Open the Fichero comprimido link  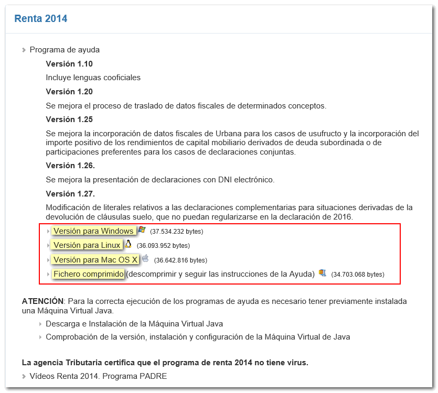89,274
